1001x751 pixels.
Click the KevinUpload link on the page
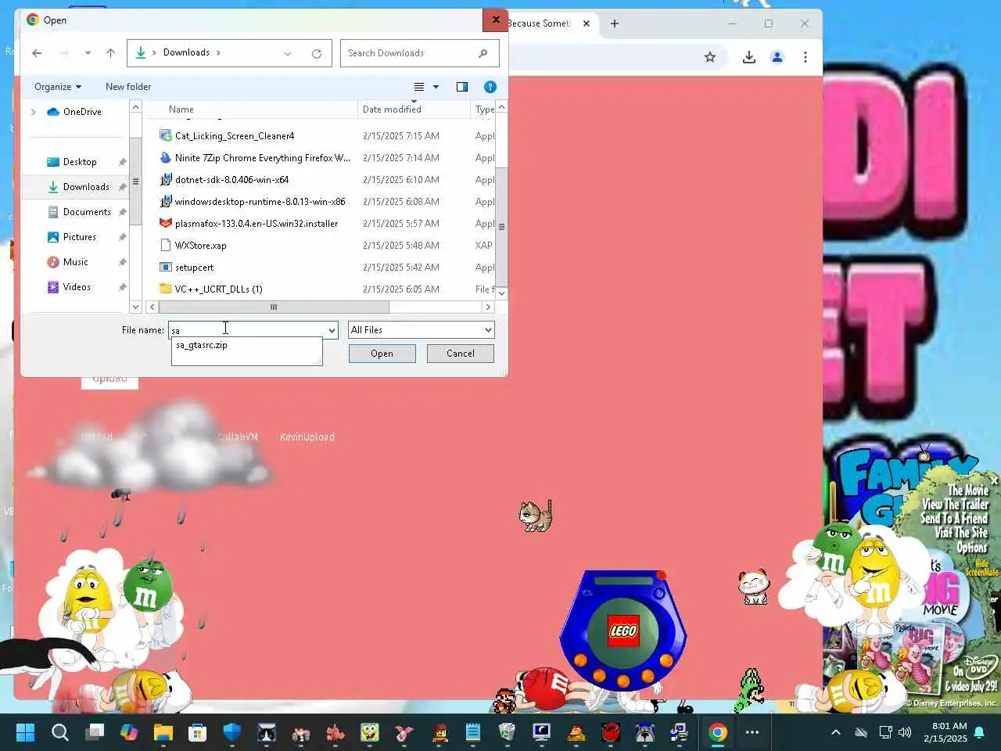[307, 437]
